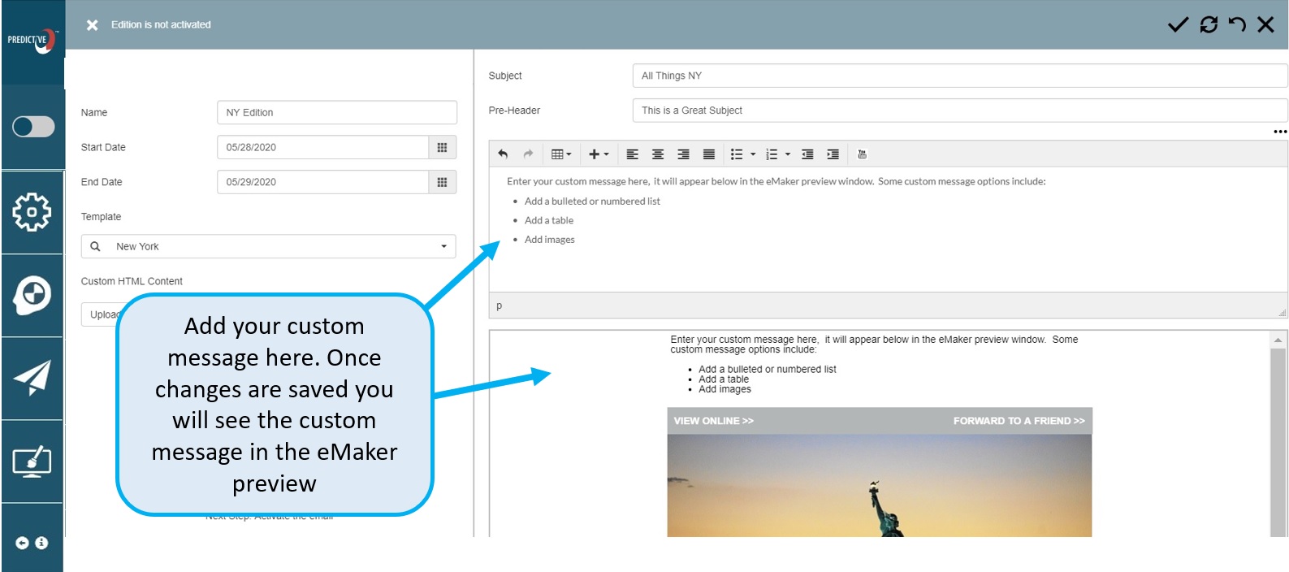Open the head profile sidebar icon
The height and width of the screenshot is (572, 1289).
tap(32, 295)
